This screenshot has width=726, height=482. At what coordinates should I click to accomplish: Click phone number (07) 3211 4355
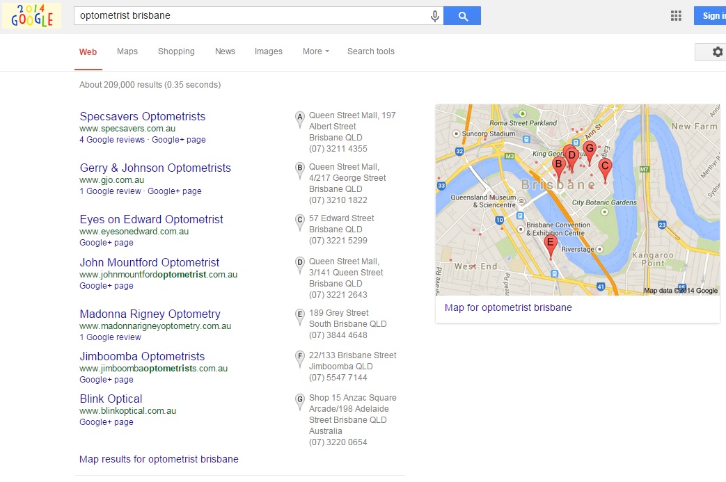(x=338, y=149)
